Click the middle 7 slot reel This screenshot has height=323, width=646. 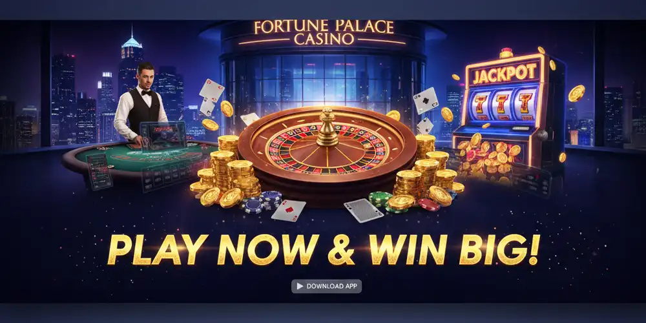pyautogui.click(x=502, y=103)
